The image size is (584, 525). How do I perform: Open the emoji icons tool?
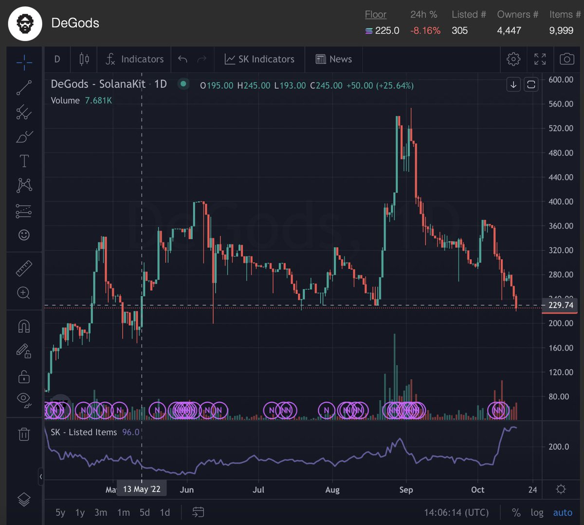(24, 235)
